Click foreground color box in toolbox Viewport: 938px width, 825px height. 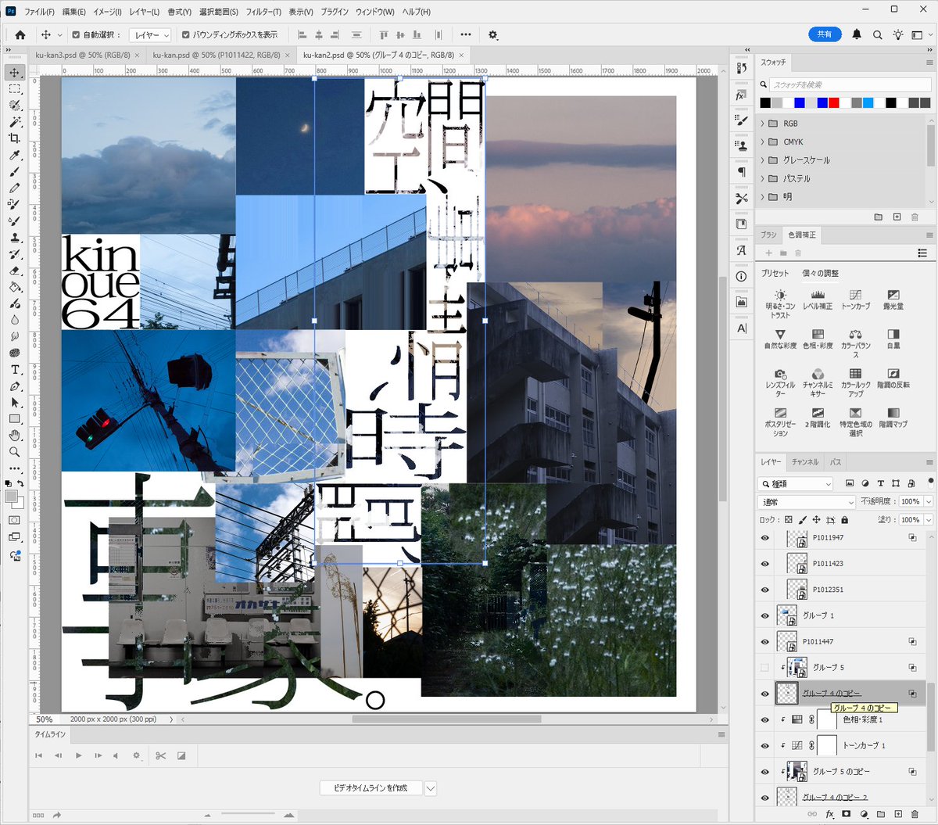[x=11, y=497]
